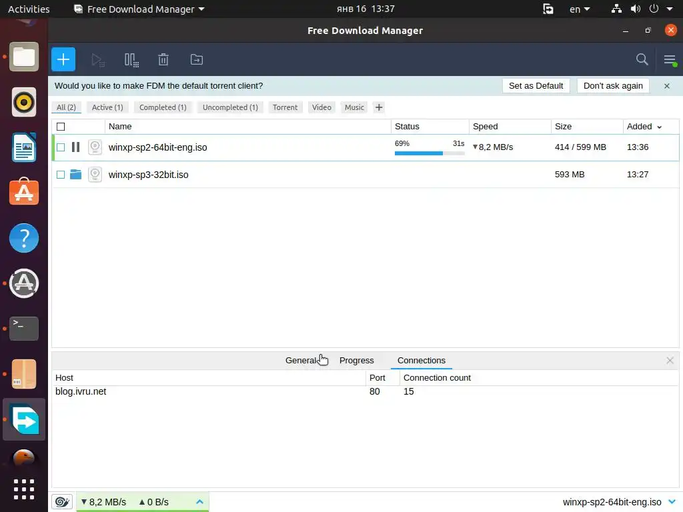This screenshot has width=683, height=512.
Task: Check the winxp-sp2-64bit-eng.iso checkbox
Action: coord(61,147)
